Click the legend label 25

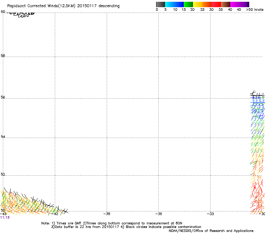click(x=202, y=10)
